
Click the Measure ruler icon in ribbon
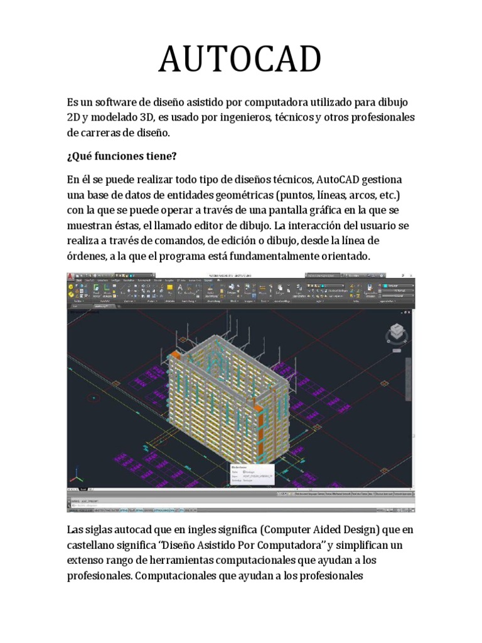coord(262,289)
